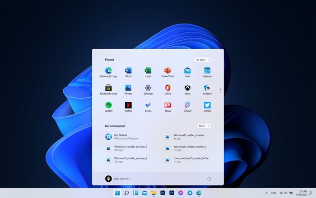The width and height of the screenshot is (316, 198).
Task: Open the pinned Calendar app
Action: [x=207, y=72]
